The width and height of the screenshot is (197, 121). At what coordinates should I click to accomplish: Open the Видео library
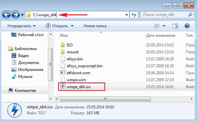(x=23, y=56)
